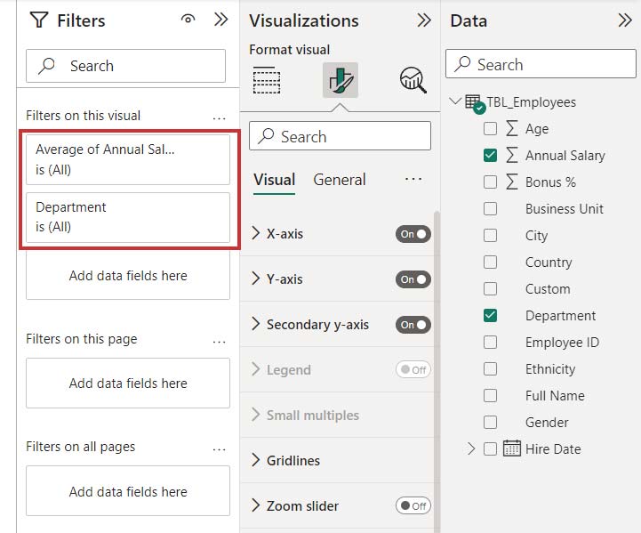This screenshot has height=533, width=641.
Task: Click the sigma icon beside Age
Action: [x=512, y=128]
